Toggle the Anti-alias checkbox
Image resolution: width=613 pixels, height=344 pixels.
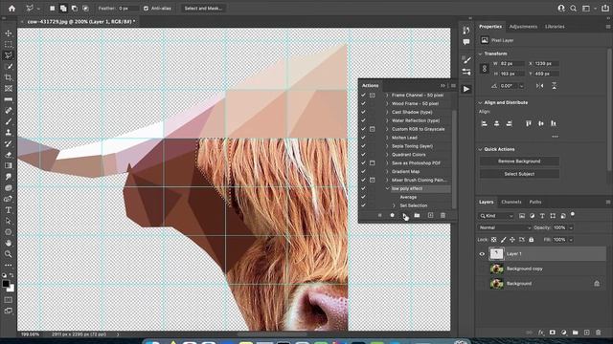tap(146, 9)
